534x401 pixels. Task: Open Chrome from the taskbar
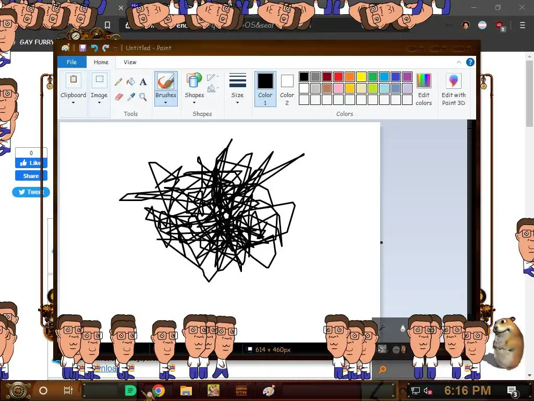[x=159, y=391]
